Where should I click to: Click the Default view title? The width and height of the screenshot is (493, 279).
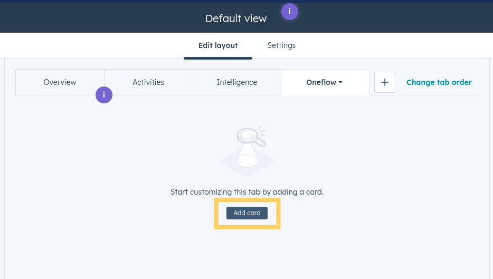[x=236, y=18]
